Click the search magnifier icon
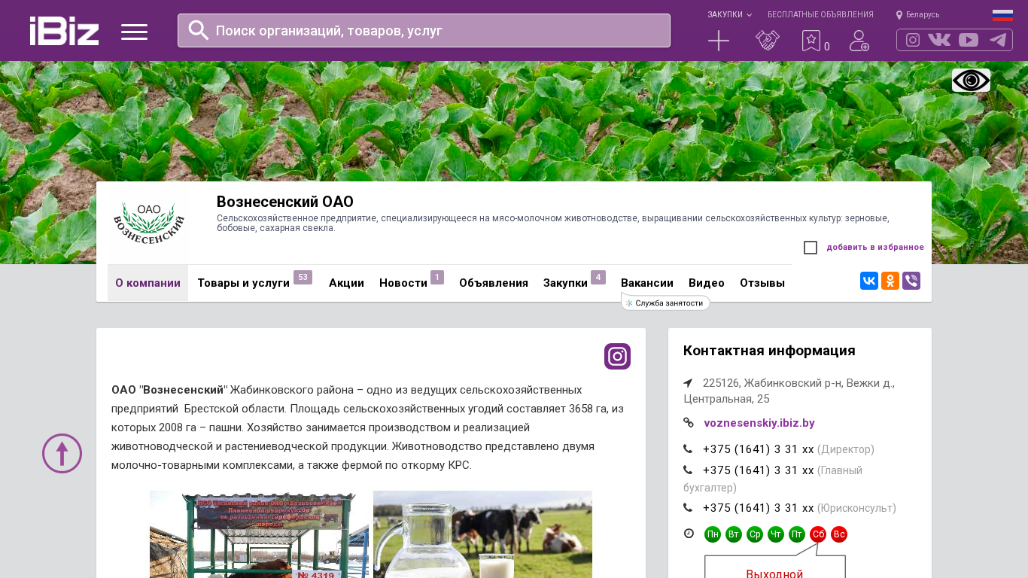Viewport: 1028px width, 578px height. point(199,30)
